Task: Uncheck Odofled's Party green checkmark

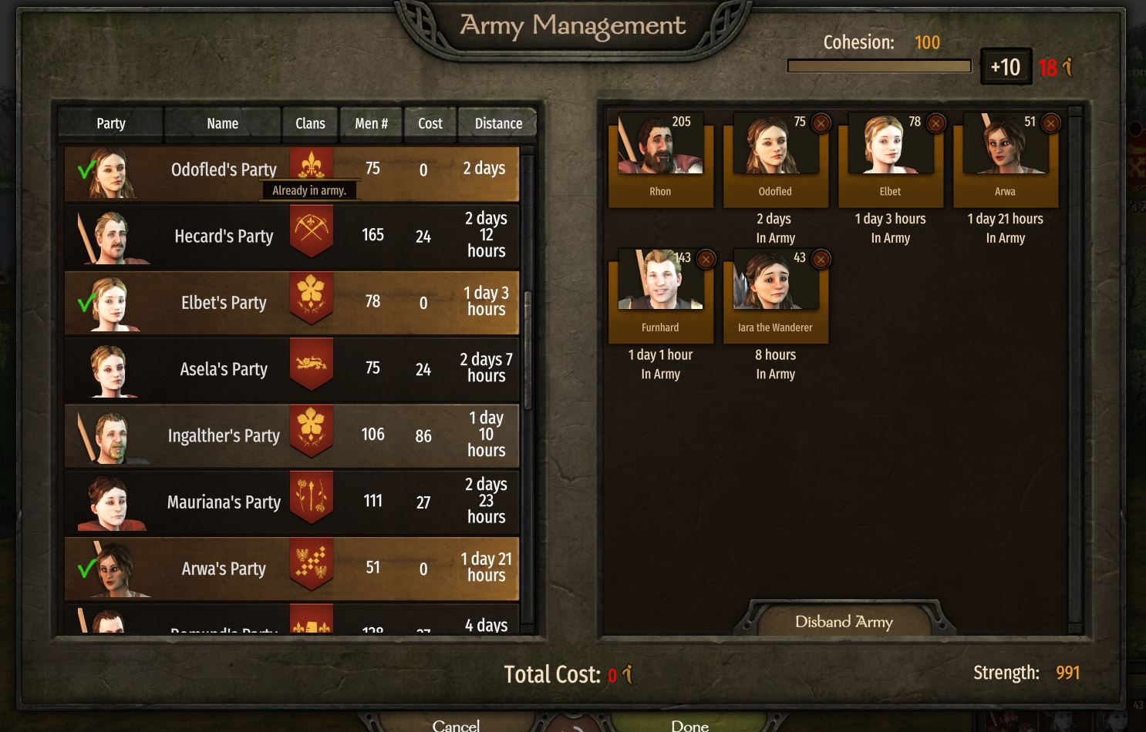Action: (87, 170)
